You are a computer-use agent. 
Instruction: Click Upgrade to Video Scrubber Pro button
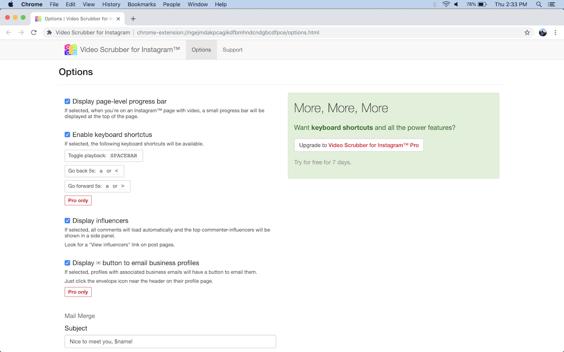coord(359,145)
